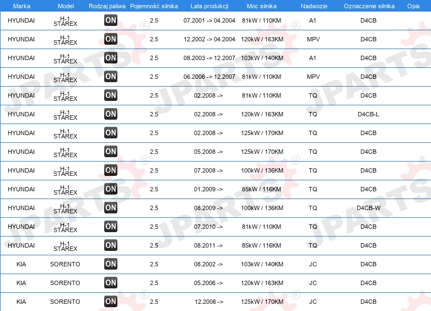The height and width of the screenshot is (311, 431).
Task: Select the date range 12.2002 -> 04.2004
Action: point(209,39)
